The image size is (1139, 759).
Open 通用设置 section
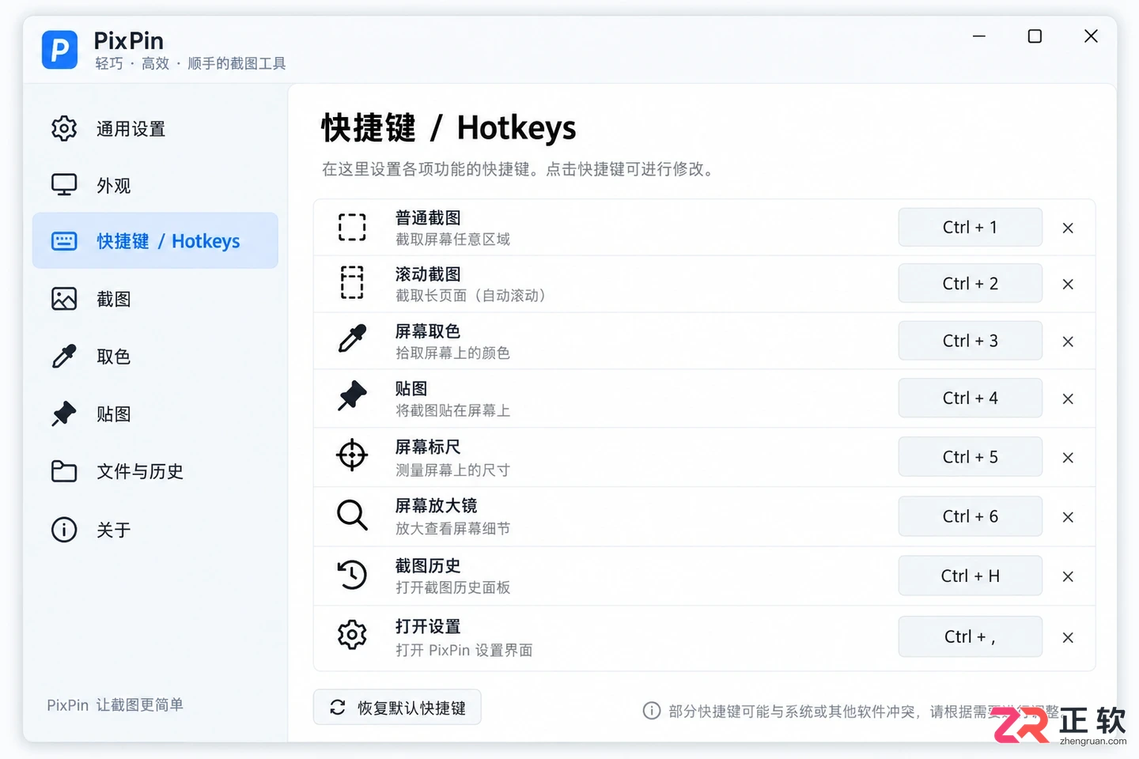[x=155, y=128]
